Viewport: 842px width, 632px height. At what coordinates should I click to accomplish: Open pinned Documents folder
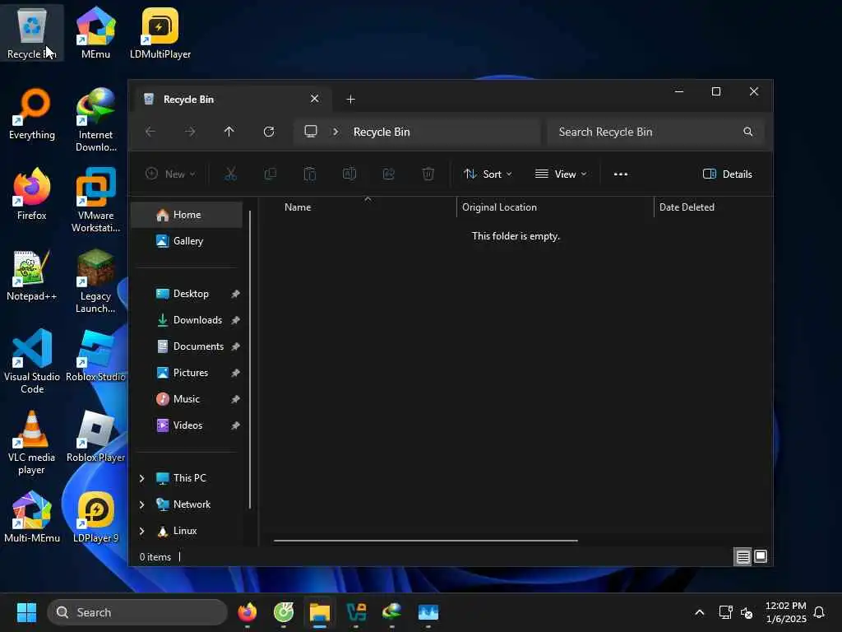(x=187, y=346)
